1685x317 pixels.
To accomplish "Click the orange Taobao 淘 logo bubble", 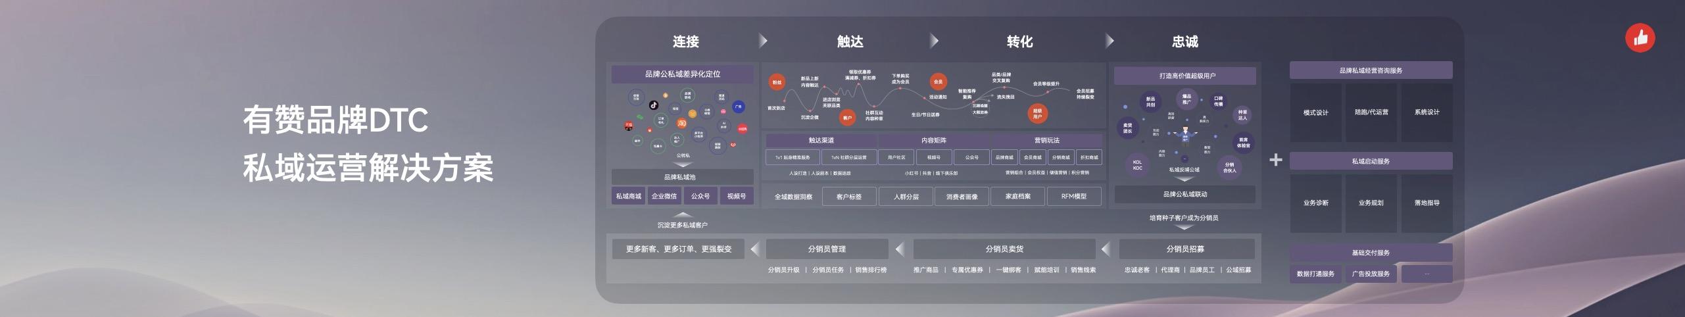I will pyautogui.click(x=682, y=124).
